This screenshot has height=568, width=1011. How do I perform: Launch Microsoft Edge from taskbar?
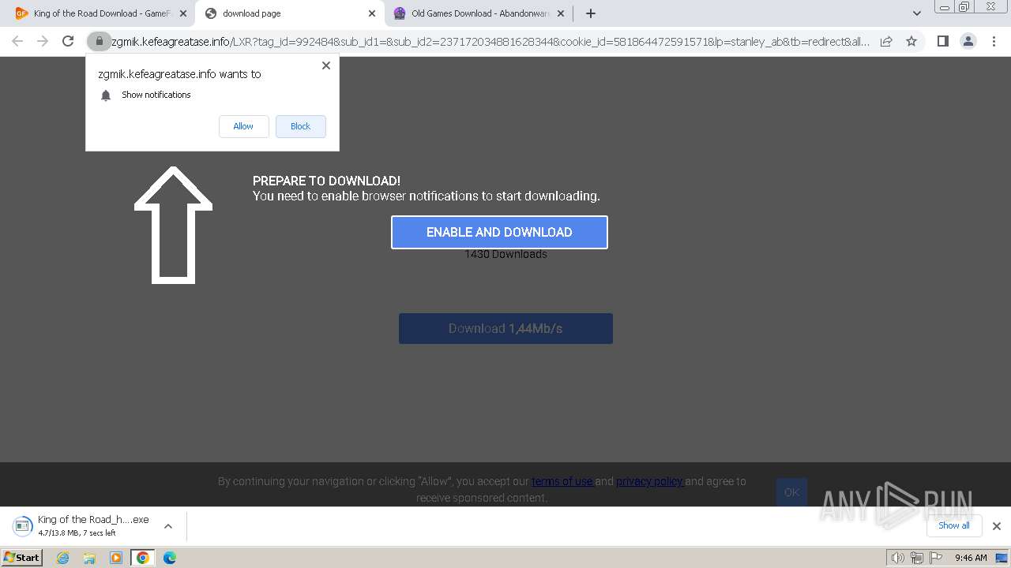click(170, 558)
